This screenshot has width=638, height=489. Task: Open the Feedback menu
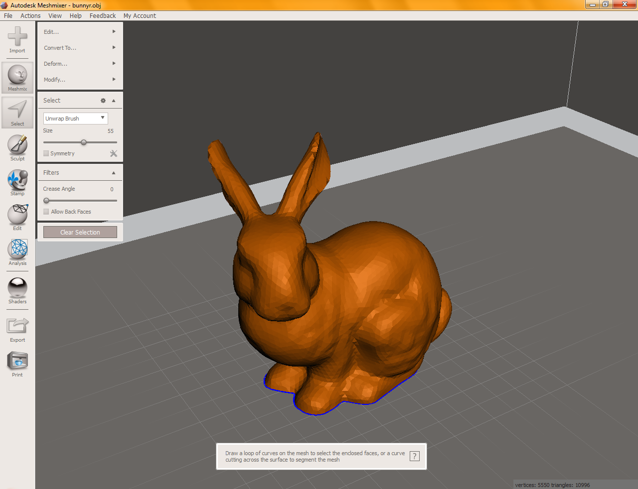tap(103, 16)
